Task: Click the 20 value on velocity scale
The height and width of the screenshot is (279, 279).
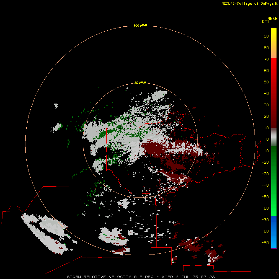Action: (x=266, y=116)
